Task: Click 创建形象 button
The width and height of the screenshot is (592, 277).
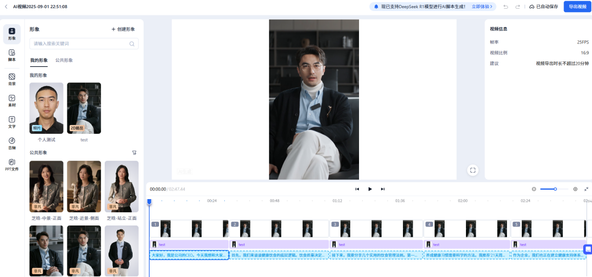Action: pyautogui.click(x=123, y=29)
